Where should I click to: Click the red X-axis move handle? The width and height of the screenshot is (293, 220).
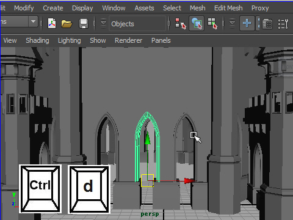[x=190, y=181]
